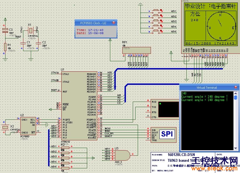Select the PCF8583 clock chip U2
Image resolution: width=240 pixels, height=173 pixels.
[x=28, y=126]
